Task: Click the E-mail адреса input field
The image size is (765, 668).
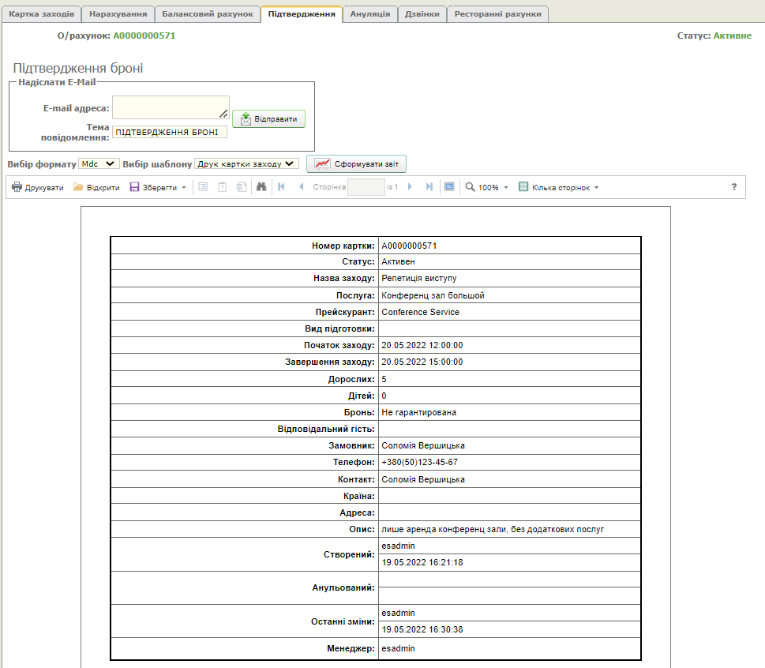Action: (170, 107)
